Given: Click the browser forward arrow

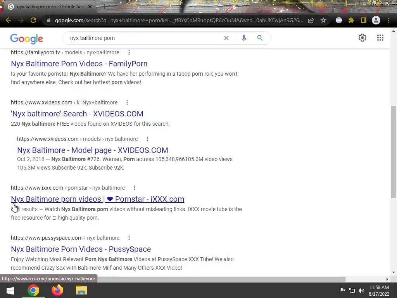Looking at the screenshot, I should click(x=21, y=20).
